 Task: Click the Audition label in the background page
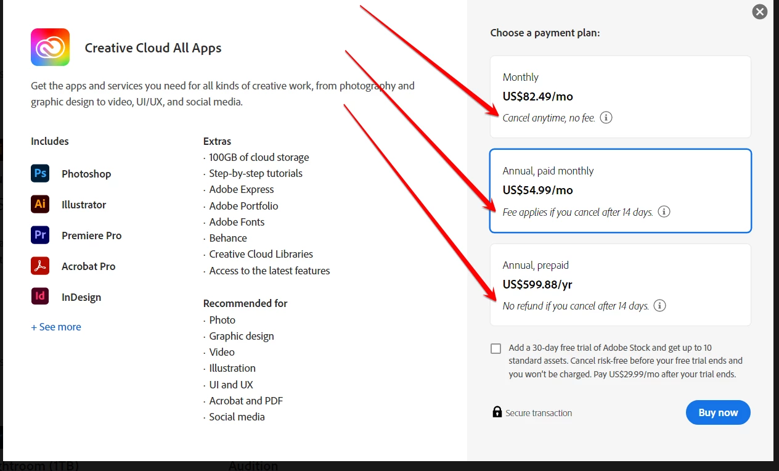pyautogui.click(x=253, y=466)
